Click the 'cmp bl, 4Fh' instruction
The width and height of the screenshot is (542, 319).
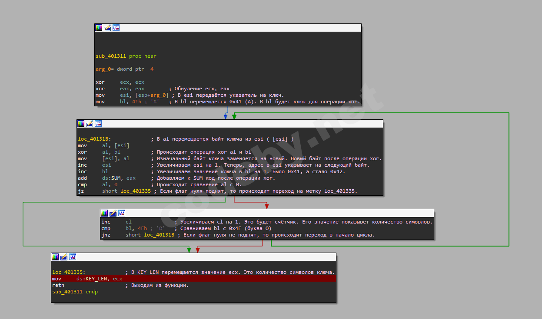click(x=134, y=228)
